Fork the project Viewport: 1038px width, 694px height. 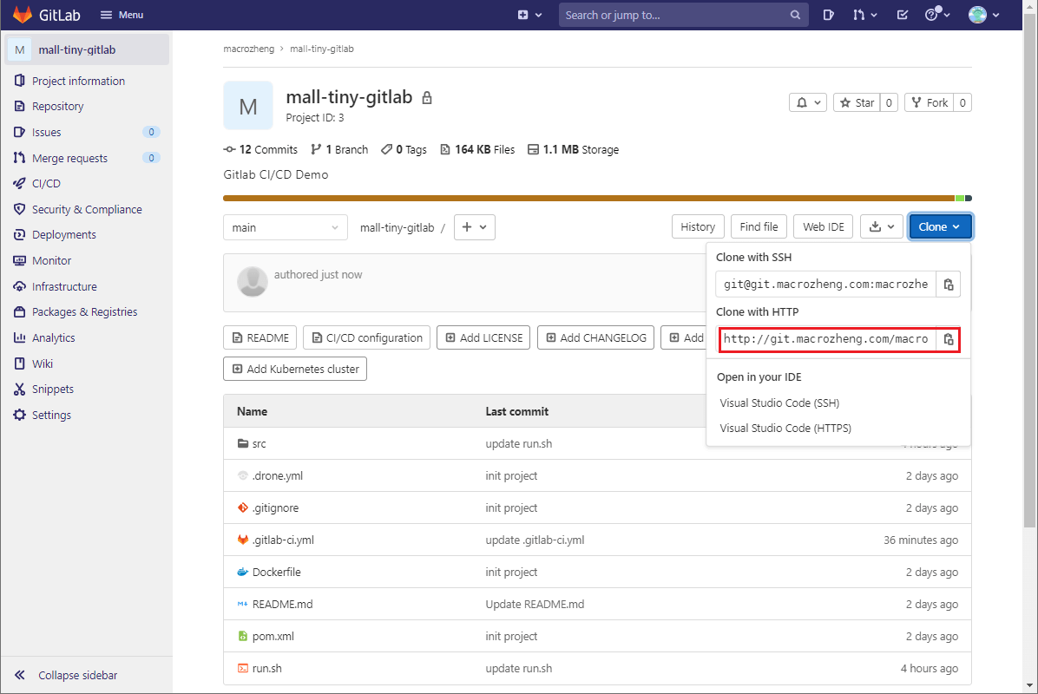(930, 102)
